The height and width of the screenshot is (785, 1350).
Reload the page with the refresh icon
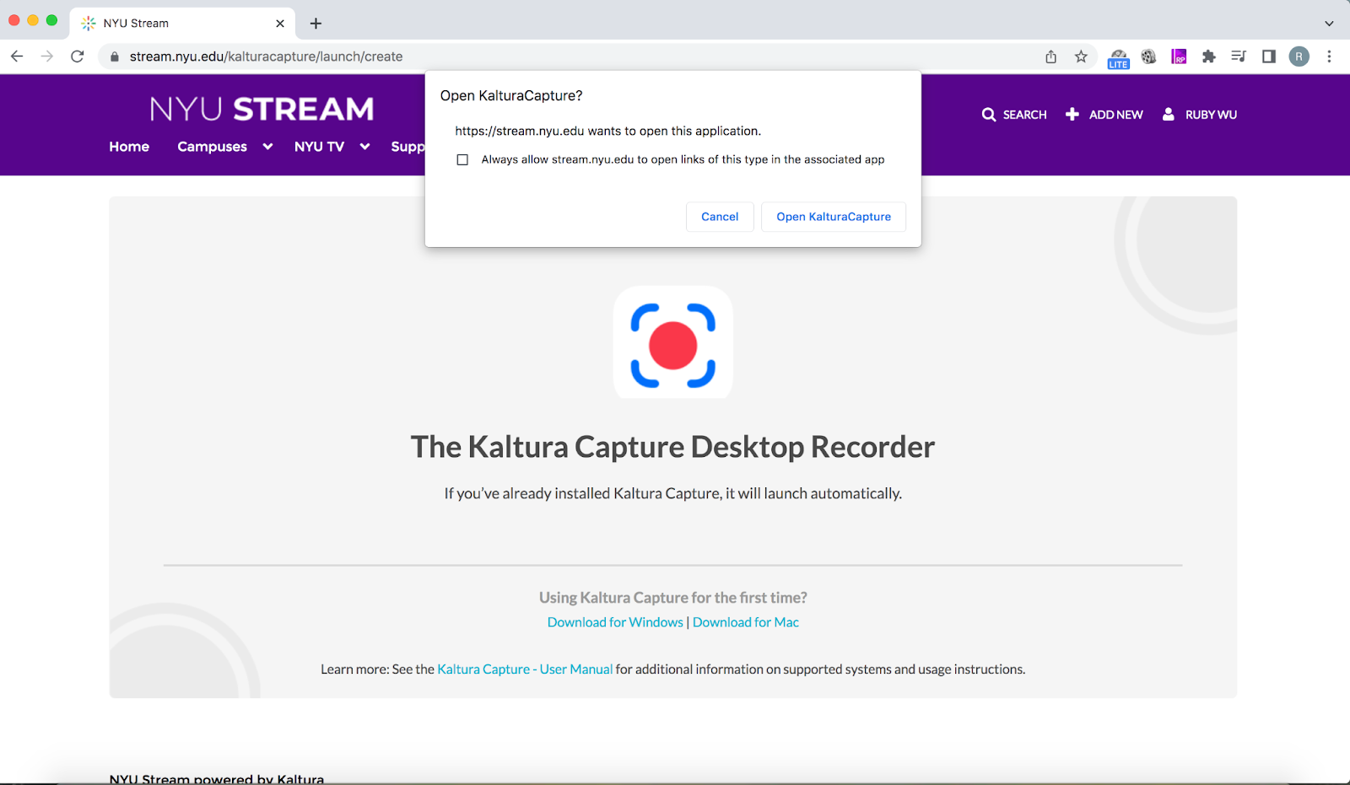click(x=78, y=56)
